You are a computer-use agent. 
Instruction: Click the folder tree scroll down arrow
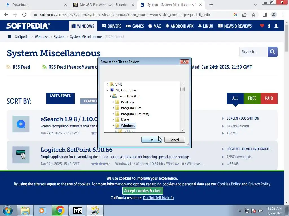tap(183, 130)
